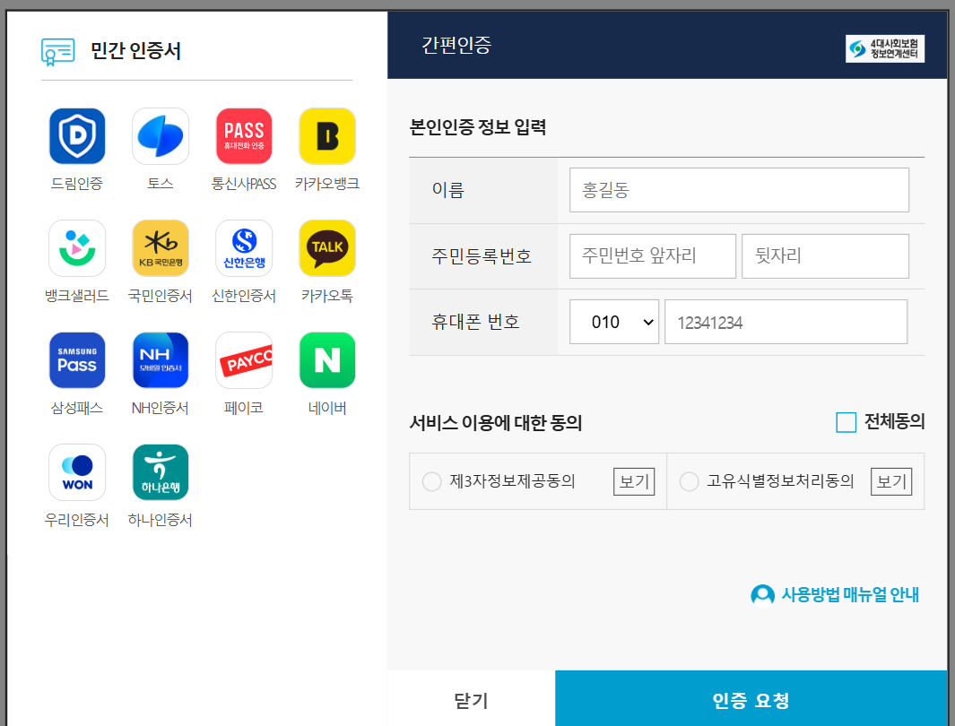Click the 사용방법 매뉴얼 안내 person icon

(x=762, y=595)
